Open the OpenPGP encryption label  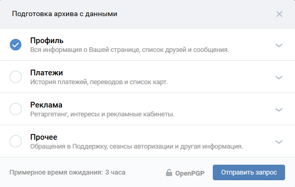[x=189, y=173]
